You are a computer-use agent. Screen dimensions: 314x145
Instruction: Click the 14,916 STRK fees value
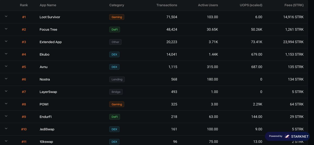click(x=294, y=17)
